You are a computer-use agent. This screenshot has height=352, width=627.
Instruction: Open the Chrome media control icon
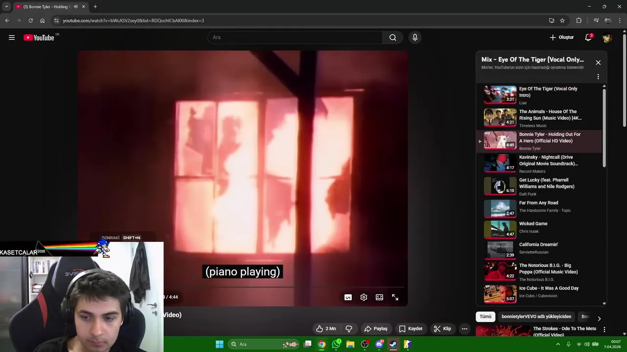596,21
